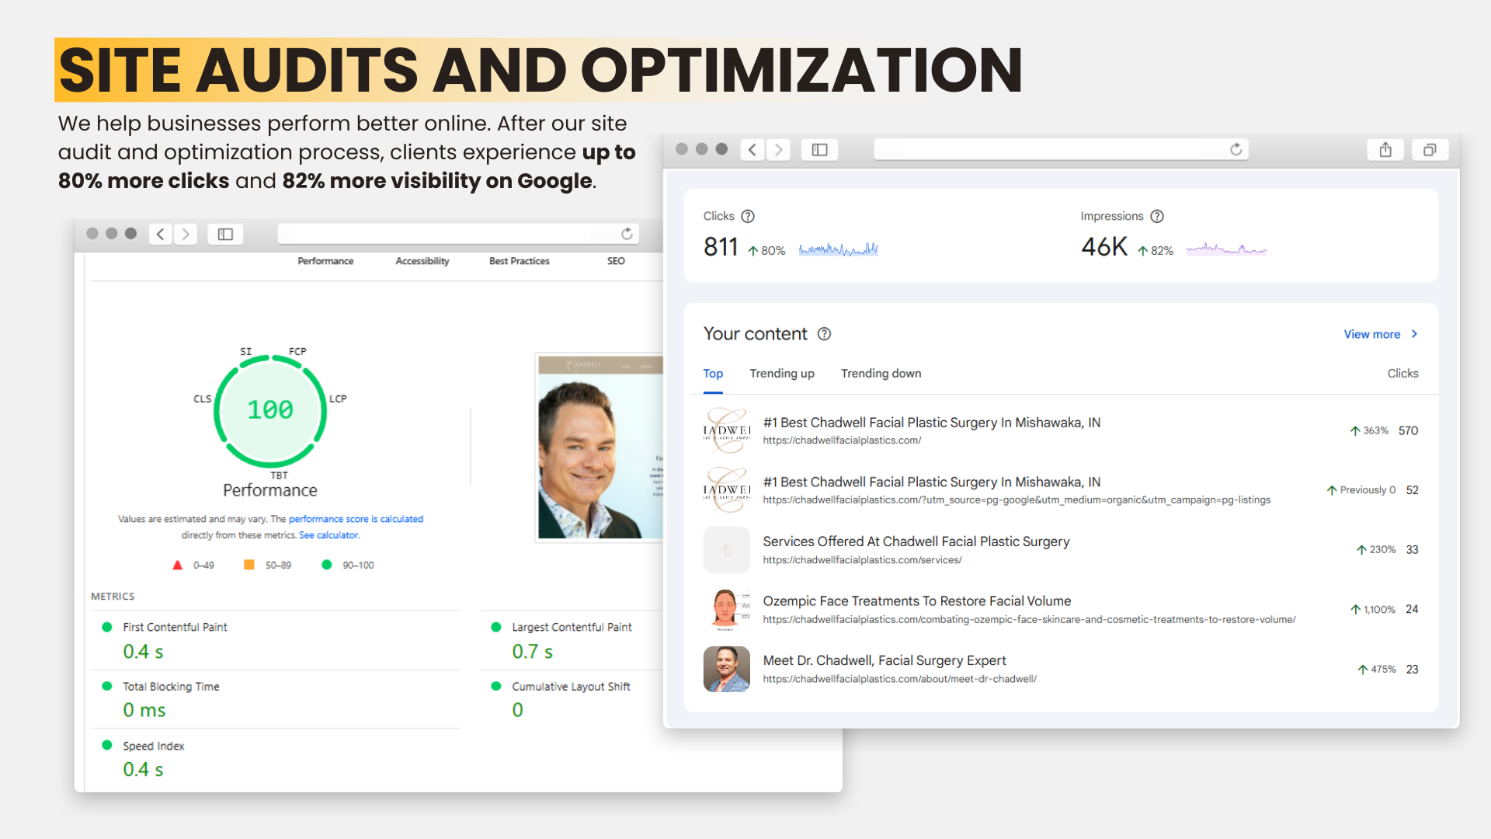Jump to Best Practices category in Lighthouse report

tap(520, 261)
